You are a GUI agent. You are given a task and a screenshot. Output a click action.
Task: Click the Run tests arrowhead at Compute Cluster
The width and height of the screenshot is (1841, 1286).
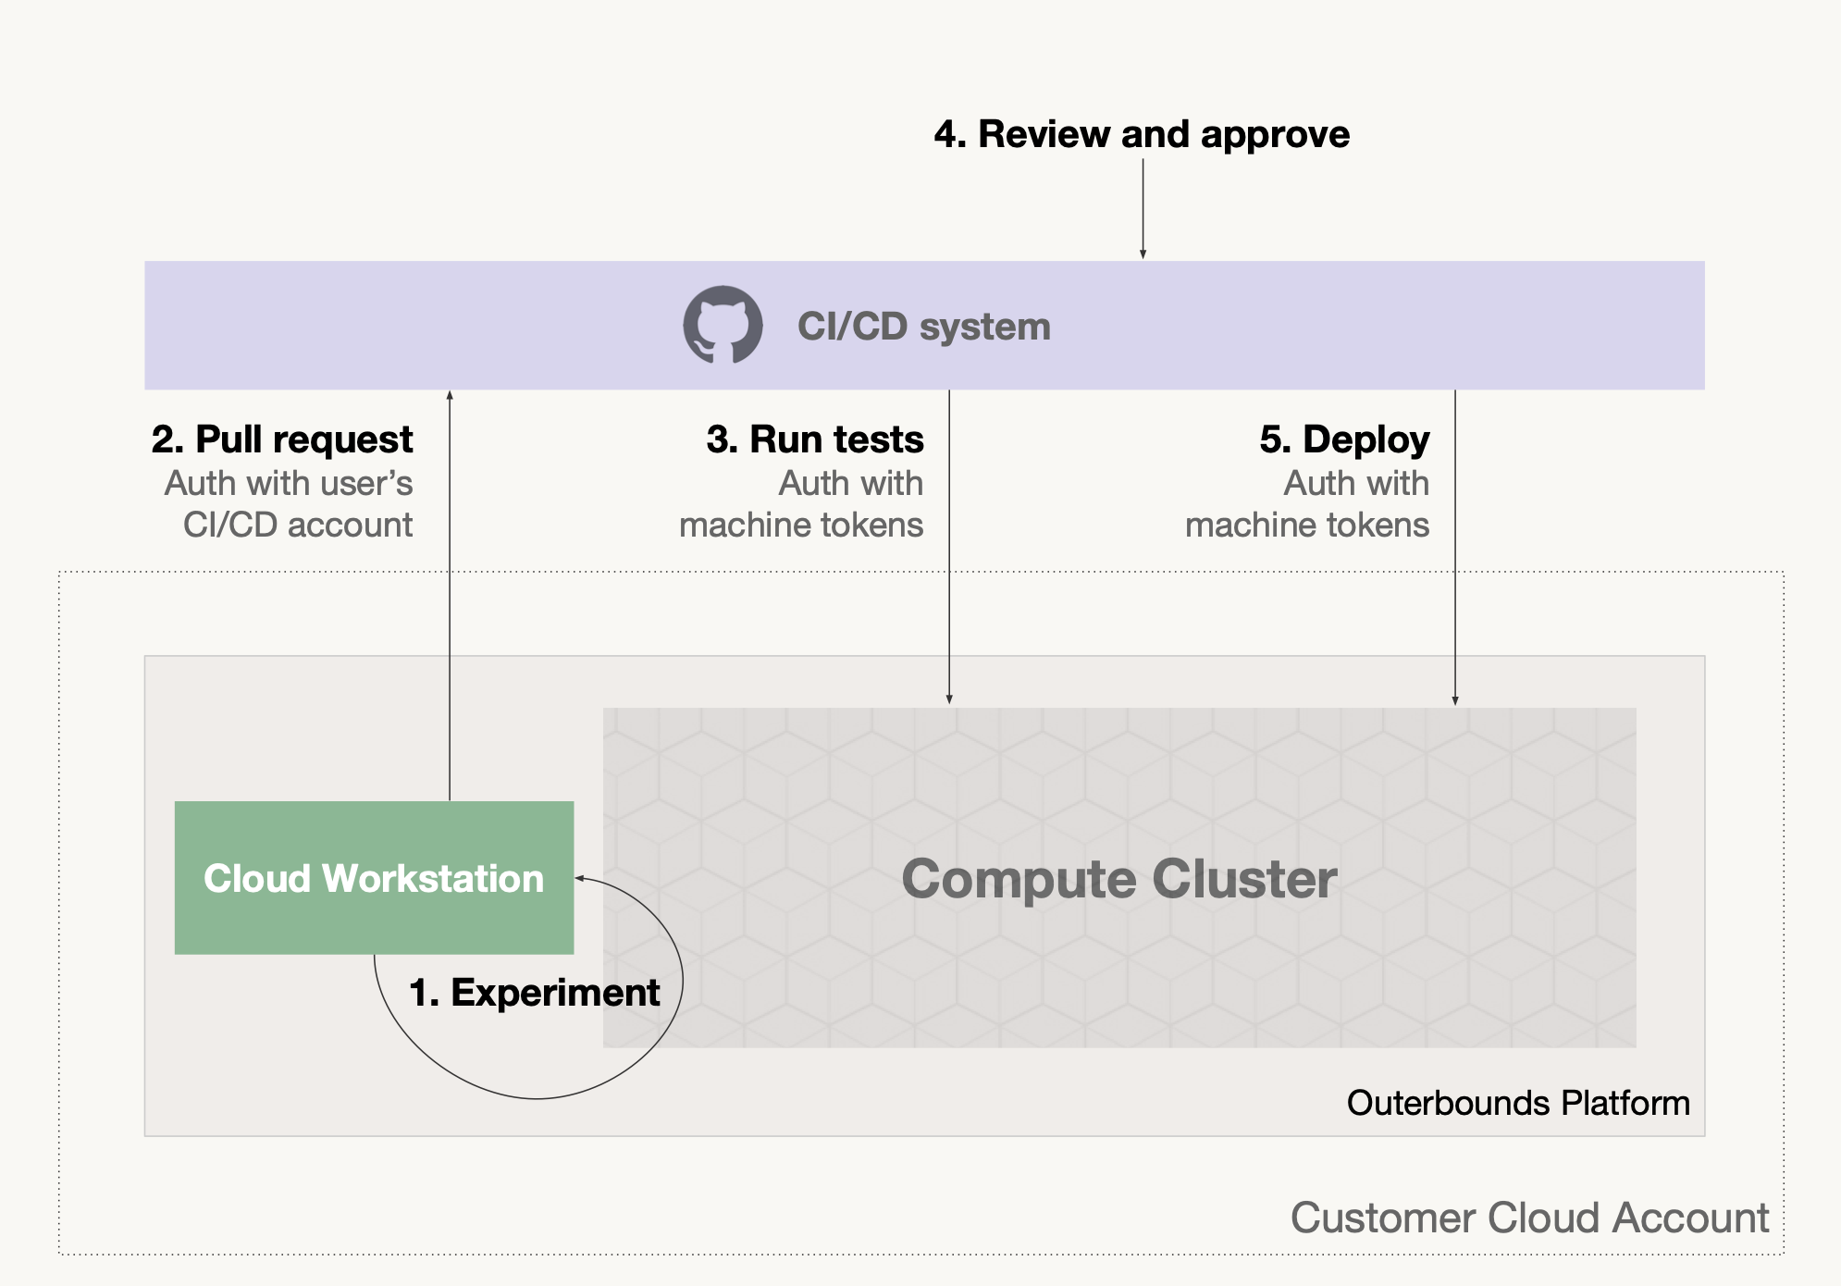949,699
